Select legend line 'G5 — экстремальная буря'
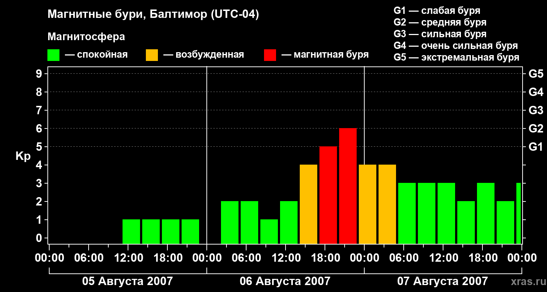This screenshot has width=547, height=292. tap(456, 57)
